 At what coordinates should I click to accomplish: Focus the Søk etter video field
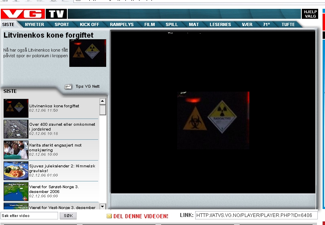coord(29,216)
